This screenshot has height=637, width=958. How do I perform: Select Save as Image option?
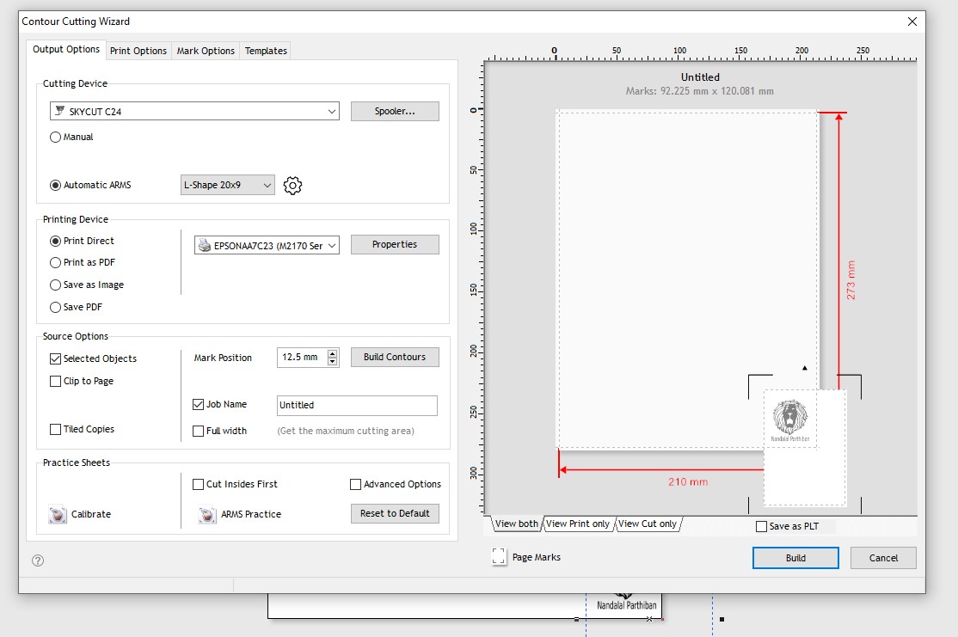click(56, 285)
